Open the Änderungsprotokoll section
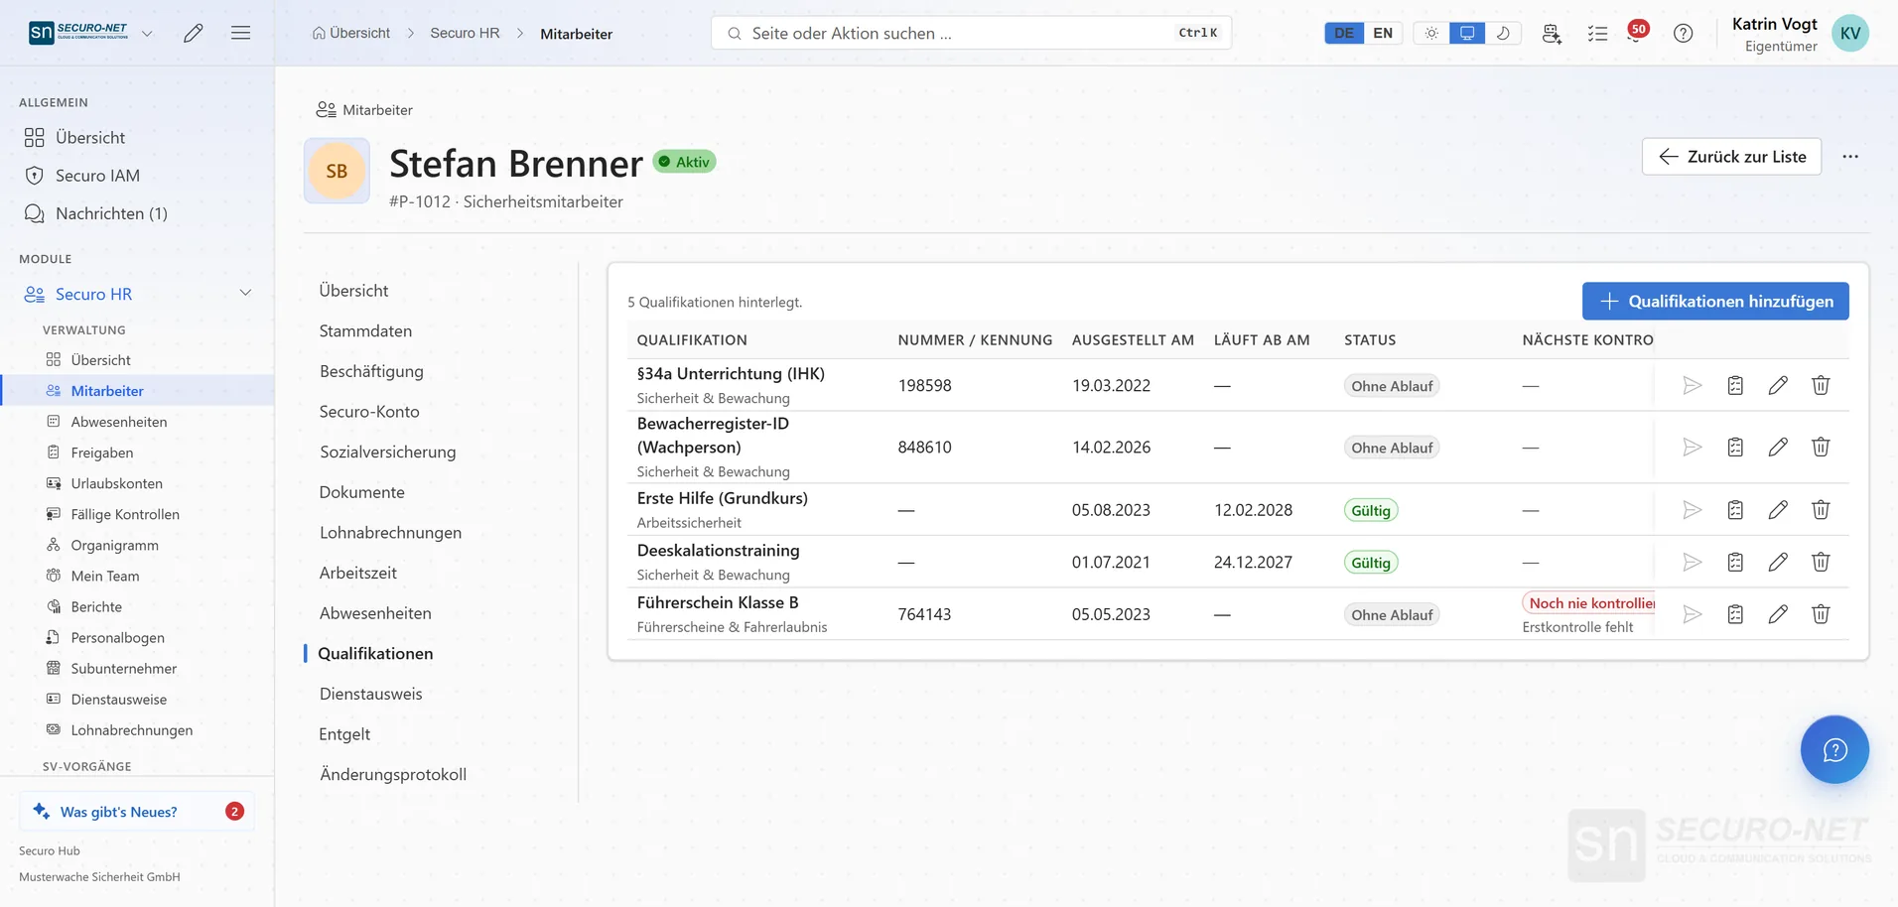The image size is (1898, 907). tap(393, 774)
